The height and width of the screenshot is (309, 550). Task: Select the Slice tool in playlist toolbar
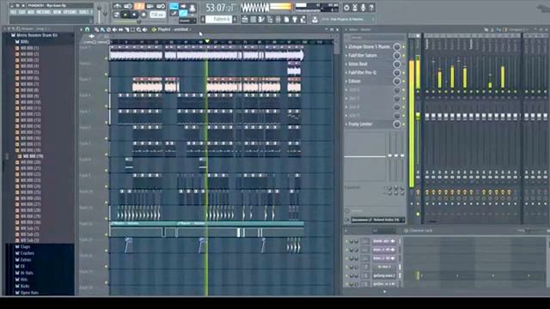coord(126,29)
